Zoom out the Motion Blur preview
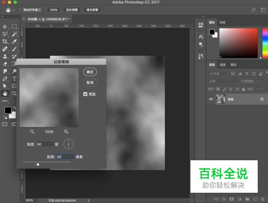 [x=32, y=131]
